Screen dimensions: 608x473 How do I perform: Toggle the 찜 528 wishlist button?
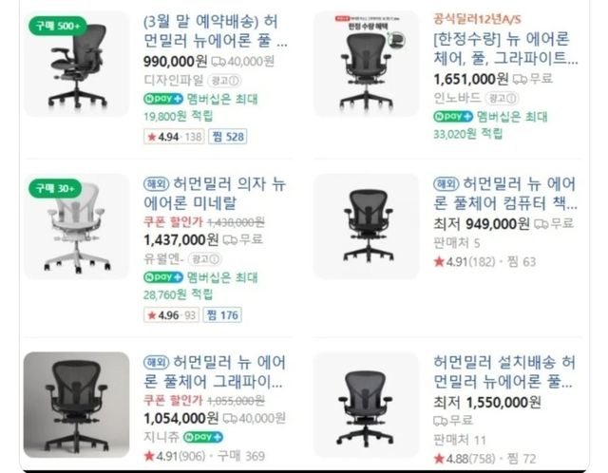click(x=228, y=137)
